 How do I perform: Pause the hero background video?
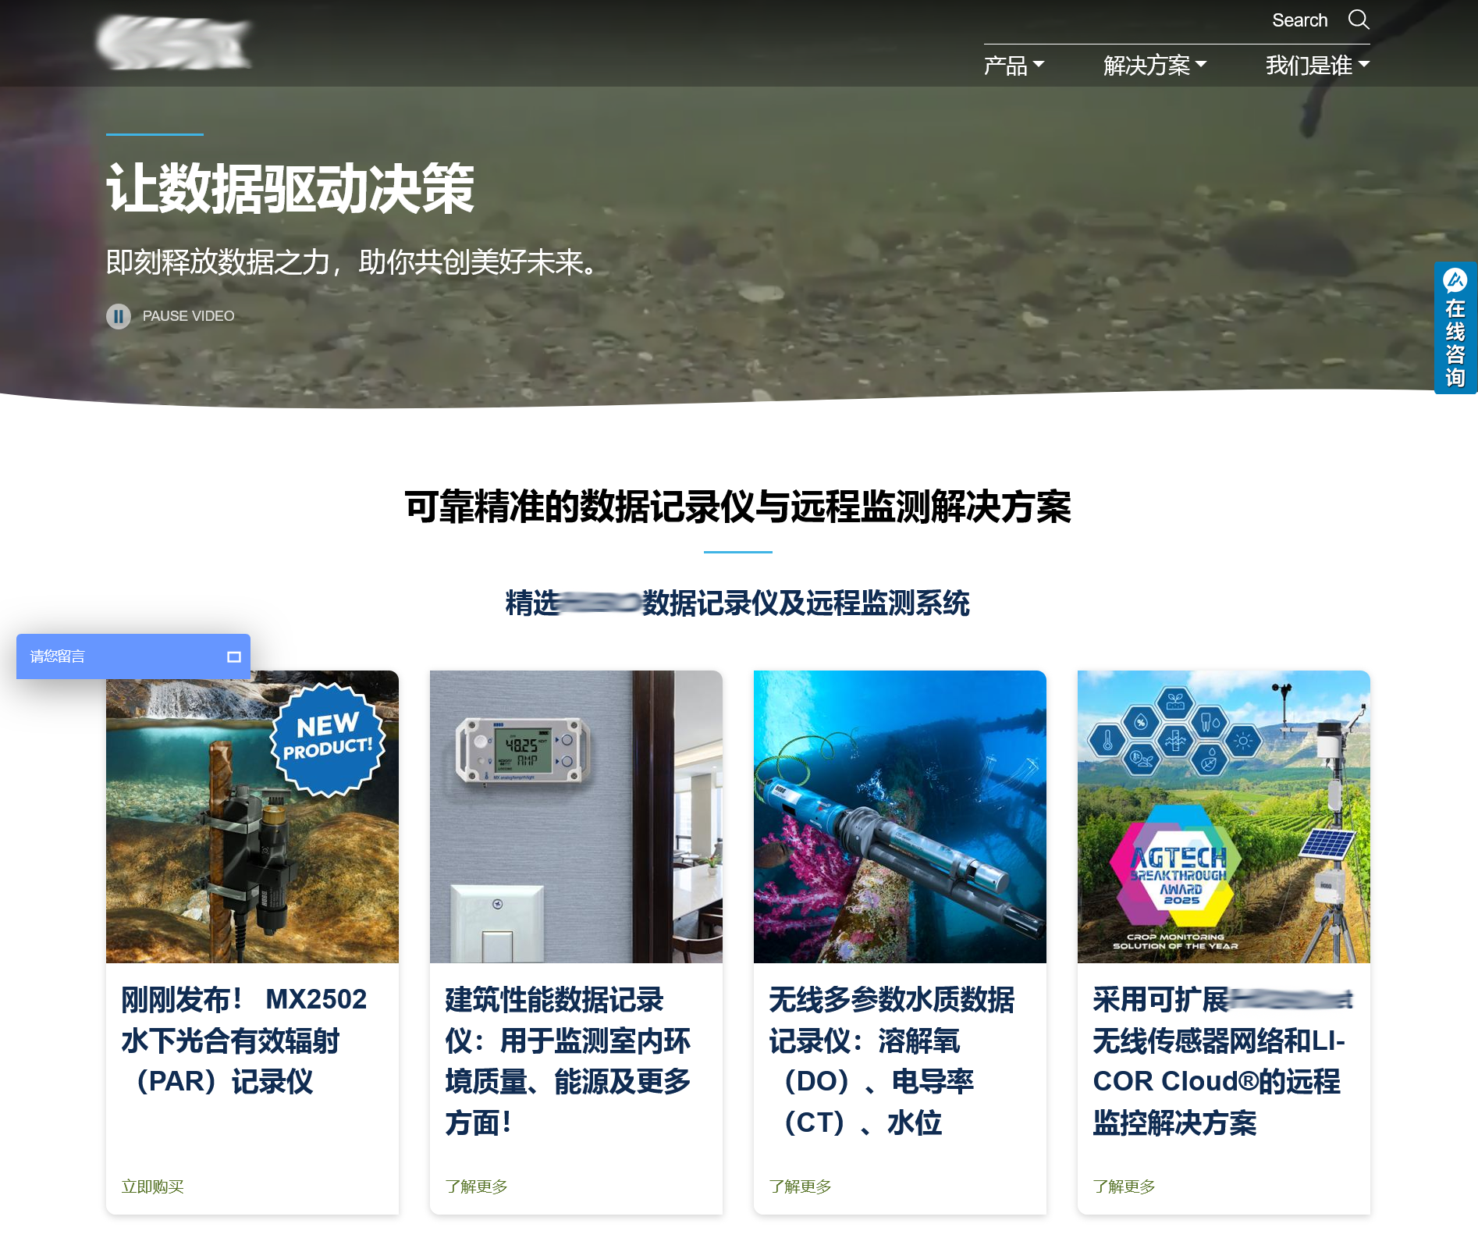tap(119, 316)
